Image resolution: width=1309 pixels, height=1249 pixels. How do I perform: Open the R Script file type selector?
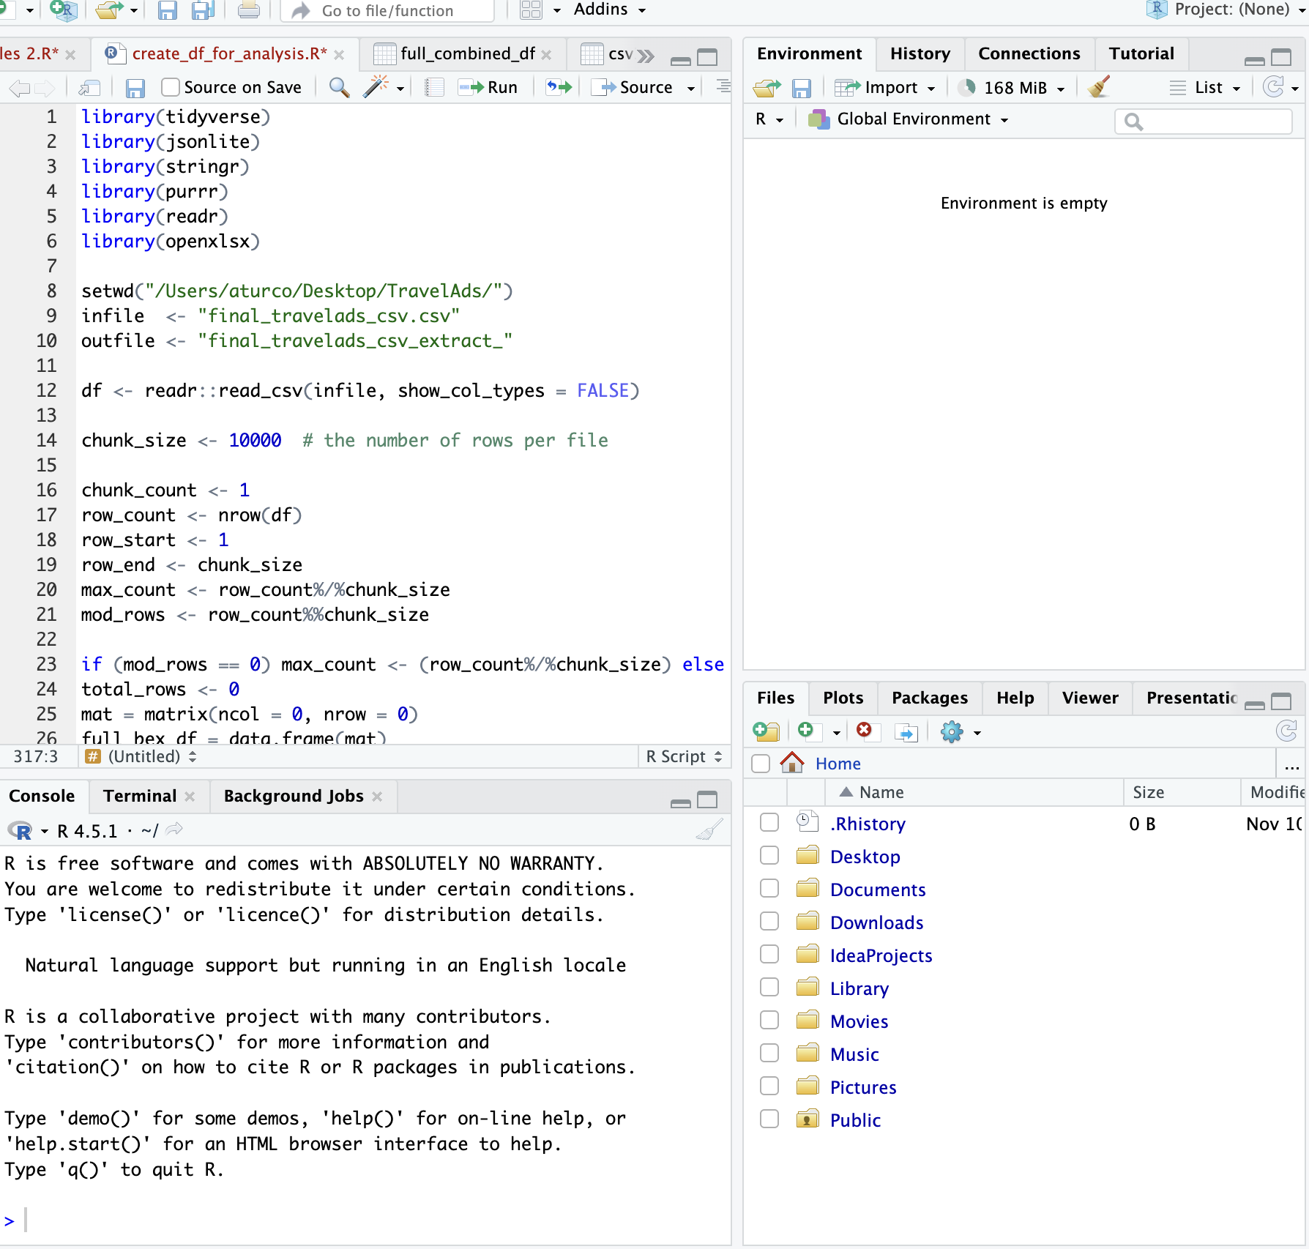(x=684, y=756)
